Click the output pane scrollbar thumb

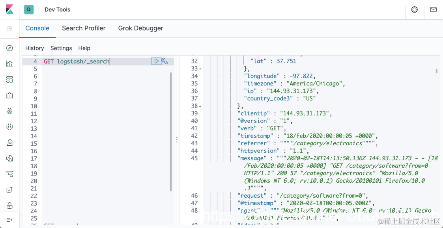(x=437, y=71)
